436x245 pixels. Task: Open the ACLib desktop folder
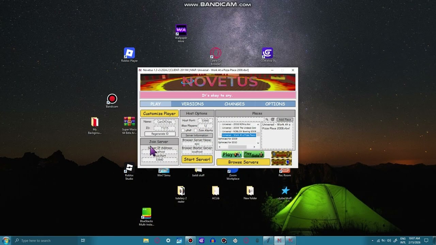[x=216, y=193]
